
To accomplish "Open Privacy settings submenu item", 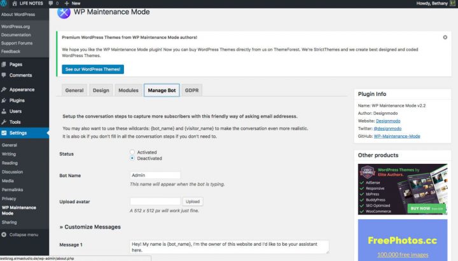I will 9,198.
